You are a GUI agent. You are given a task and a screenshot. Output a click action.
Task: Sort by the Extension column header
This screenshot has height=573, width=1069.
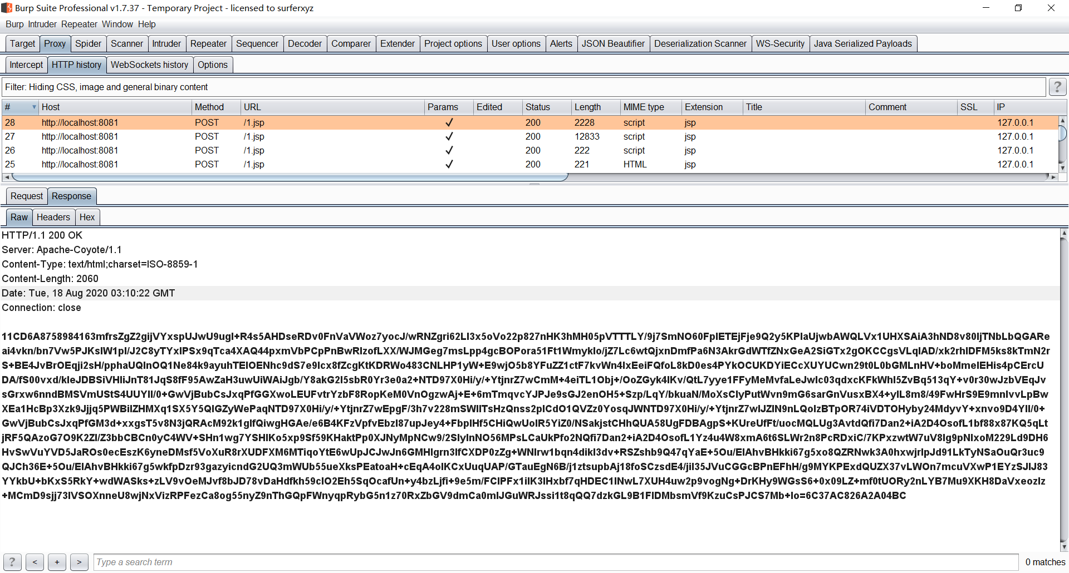click(x=712, y=107)
